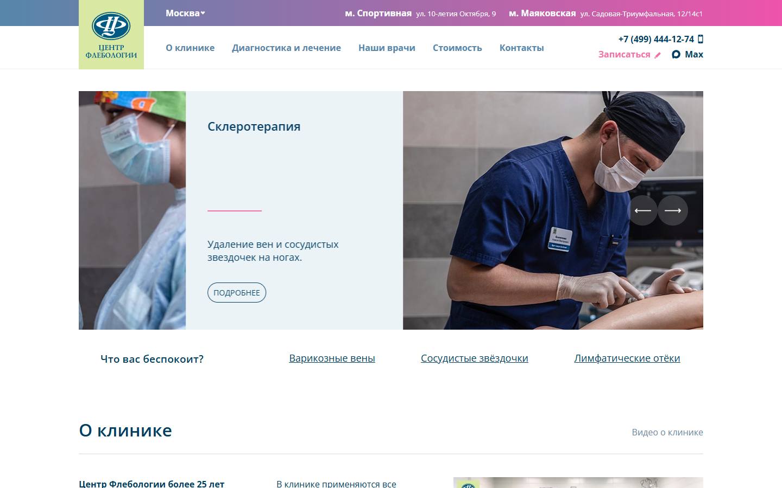Viewport: 782px width, 488px height.
Task: Open the О клинике menu item
Action: point(190,48)
